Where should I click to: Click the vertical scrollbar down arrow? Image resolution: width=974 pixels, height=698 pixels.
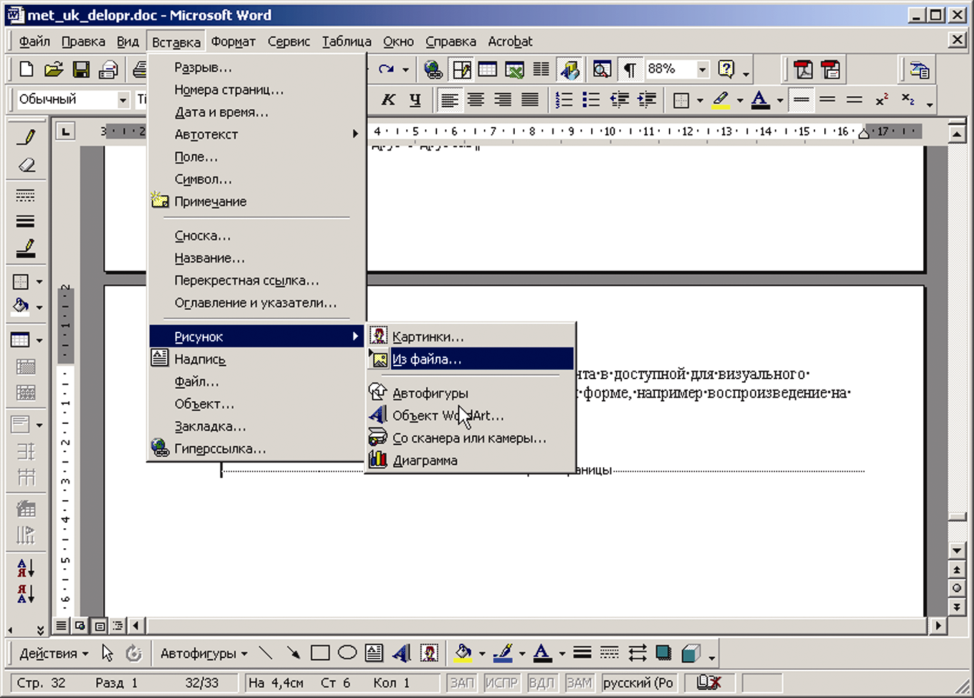[x=957, y=550]
